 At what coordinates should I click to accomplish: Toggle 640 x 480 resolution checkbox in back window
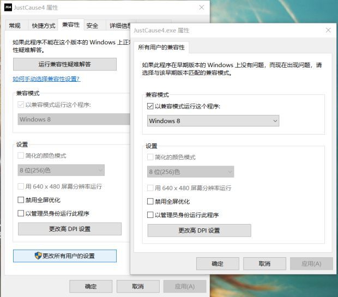click(x=21, y=186)
